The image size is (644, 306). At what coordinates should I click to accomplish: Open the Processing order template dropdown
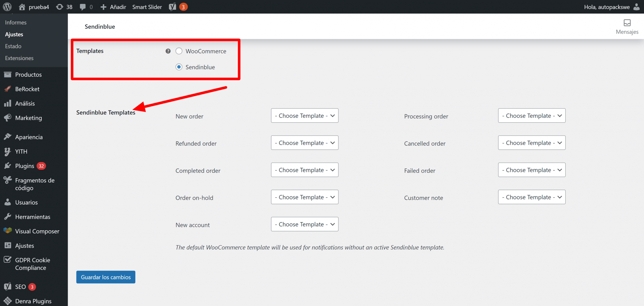tap(532, 116)
